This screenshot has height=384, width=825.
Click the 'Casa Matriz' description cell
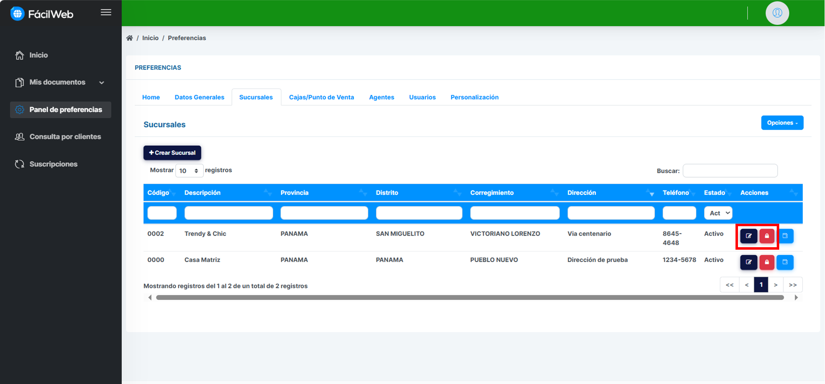[x=203, y=260]
